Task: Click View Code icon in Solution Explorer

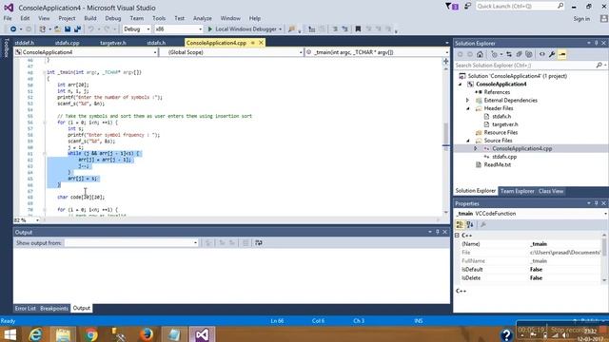Action: coord(541,54)
